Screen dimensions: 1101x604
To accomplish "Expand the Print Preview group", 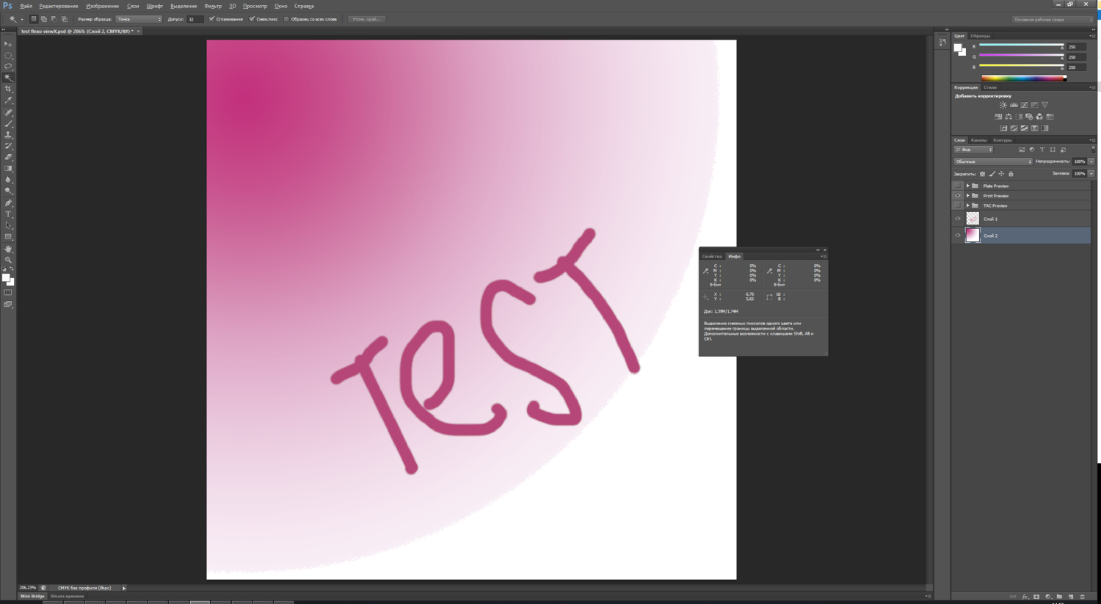I will (968, 195).
